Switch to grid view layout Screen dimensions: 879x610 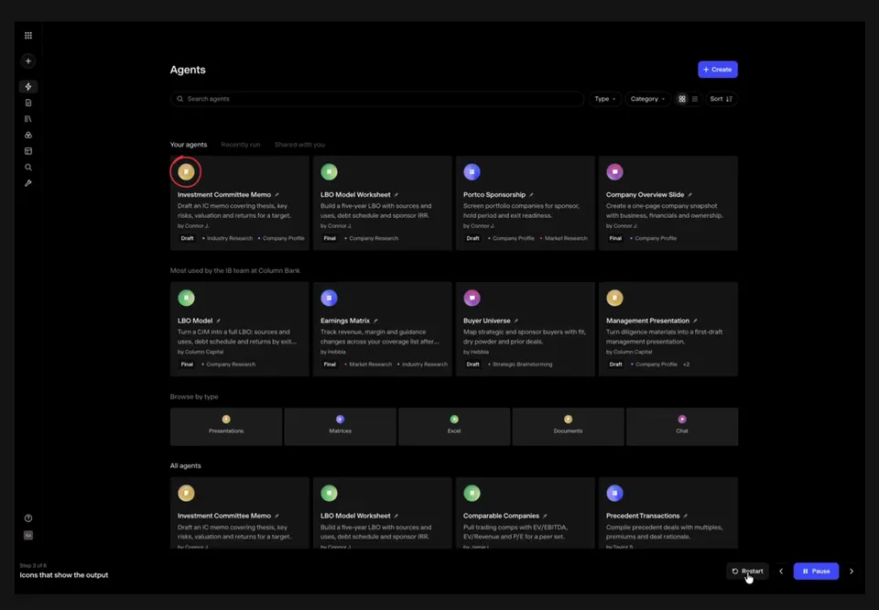coord(681,99)
